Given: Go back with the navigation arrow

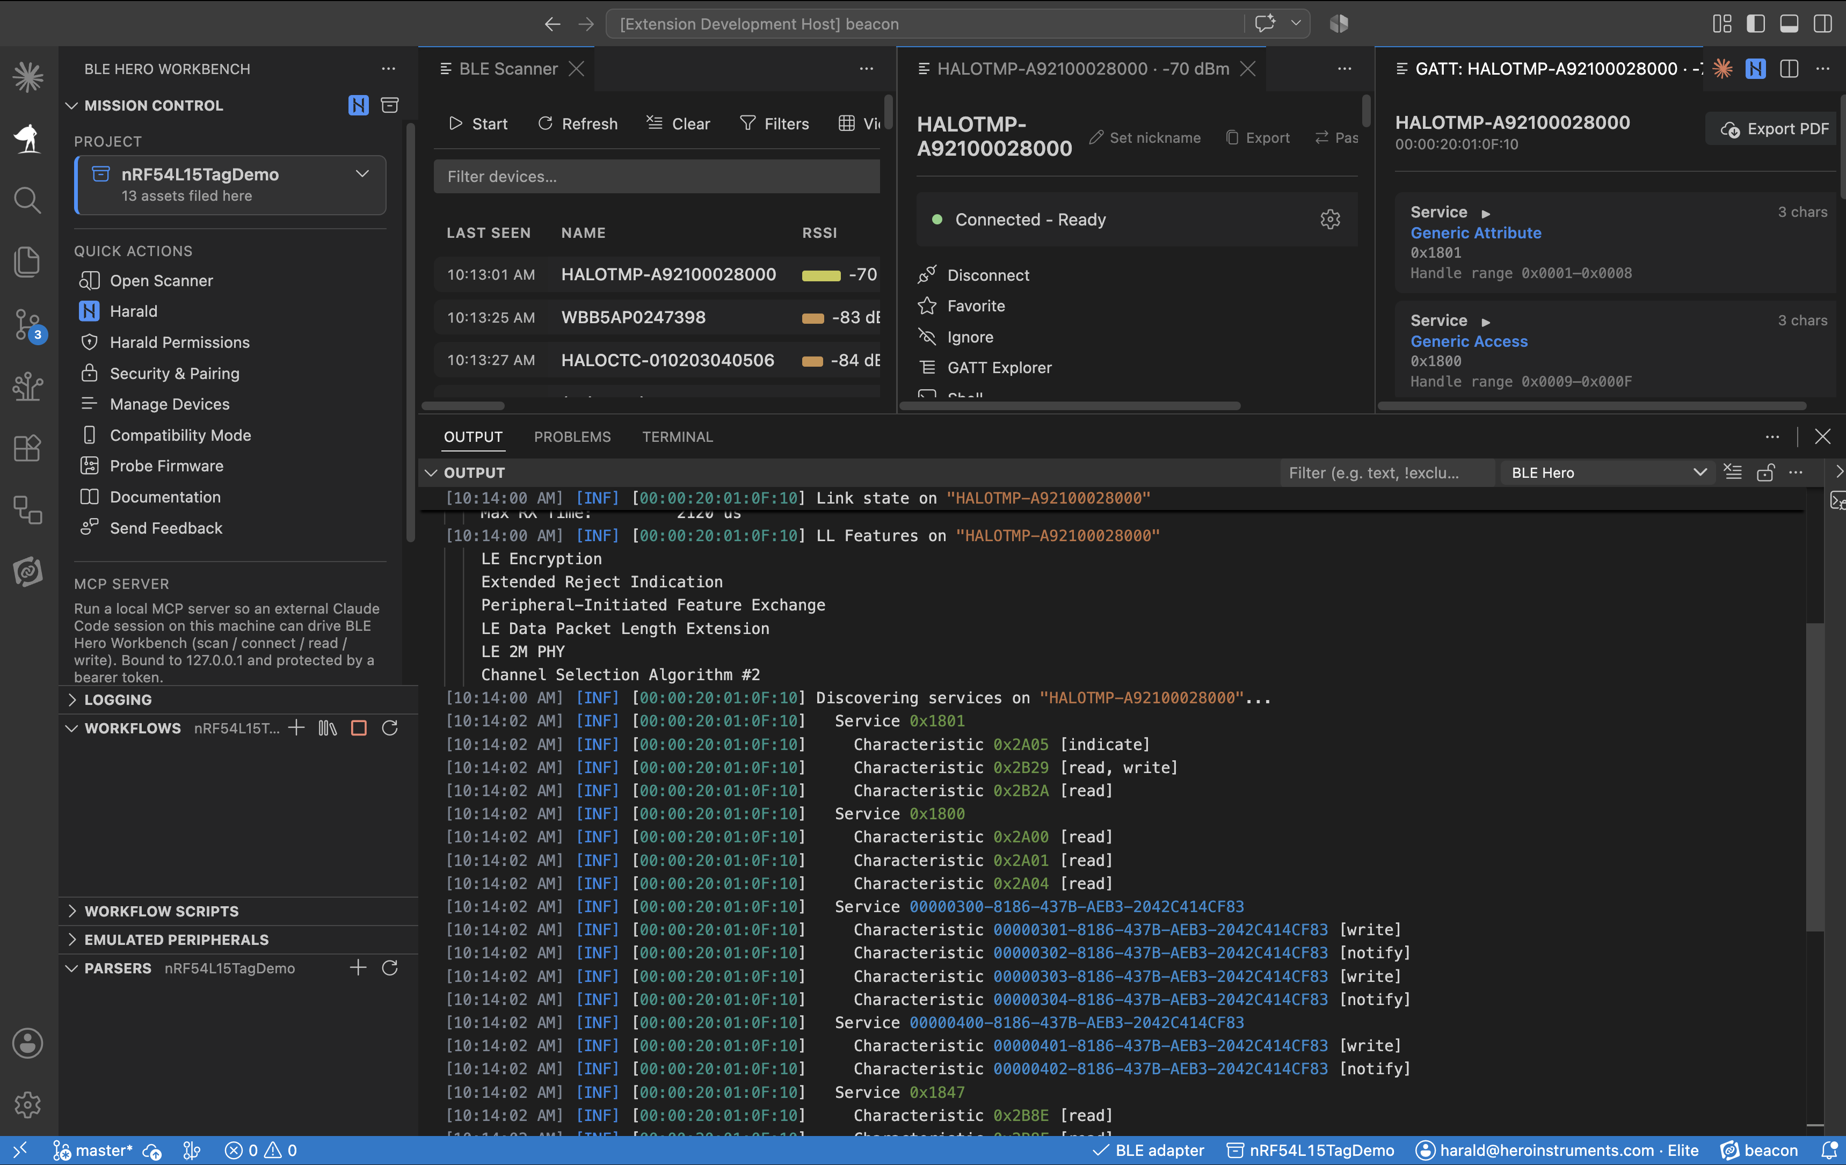Looking at the screenshot, I should coord(553,24).
